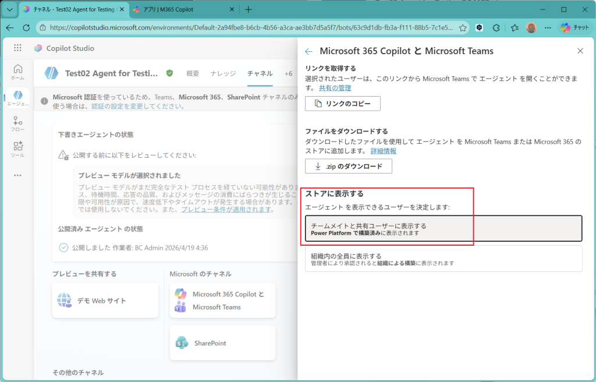596x382 pixels.
Task: Switch to the ナレッジ tab
Action: 223,73
